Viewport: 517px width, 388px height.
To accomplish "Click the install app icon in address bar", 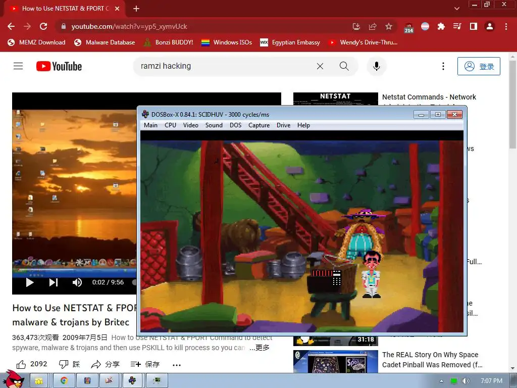I will click(356, 26).
